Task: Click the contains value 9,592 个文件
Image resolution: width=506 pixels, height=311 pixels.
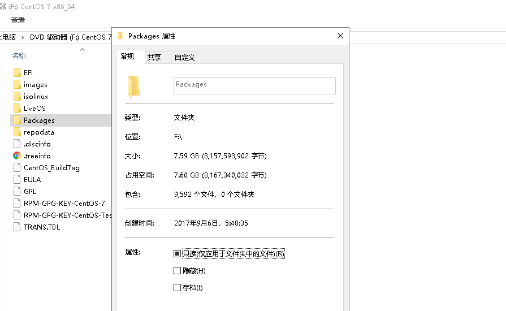Action: click(x=214, y=194)
